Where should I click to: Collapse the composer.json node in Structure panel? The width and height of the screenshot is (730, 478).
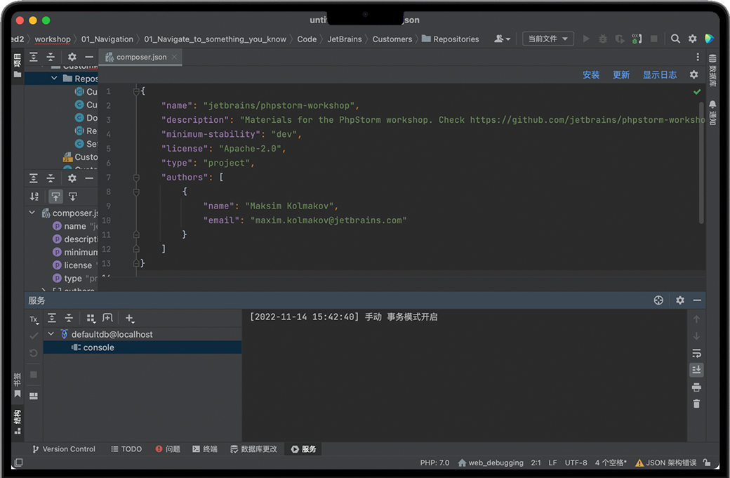pyautogui.click(x=32, y=213)
